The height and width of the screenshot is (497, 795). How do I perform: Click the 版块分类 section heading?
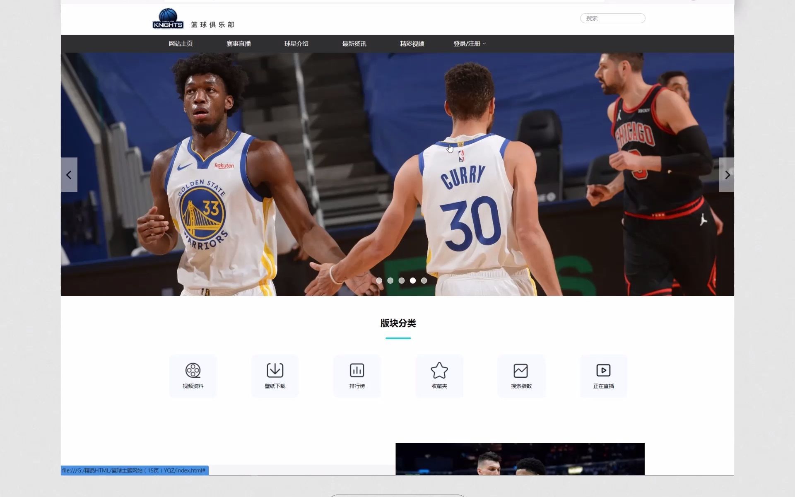pyautogui.click(x=398, y=323)
